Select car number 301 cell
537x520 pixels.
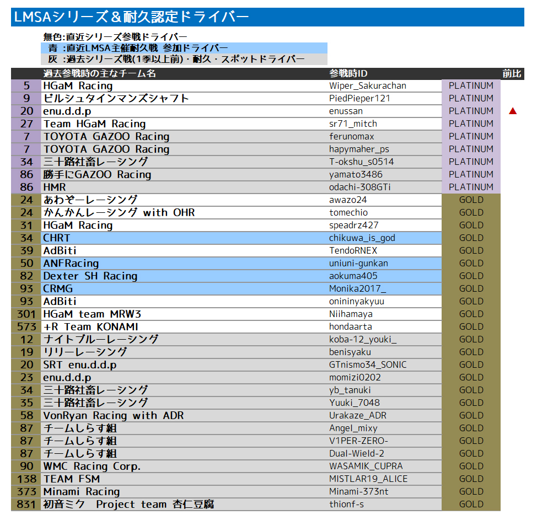click(x=26, y=314)
